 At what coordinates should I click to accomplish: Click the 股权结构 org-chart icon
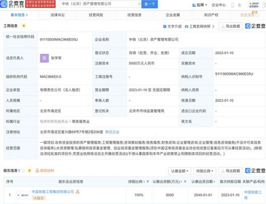pyautogui.click(x=37, y=171)
